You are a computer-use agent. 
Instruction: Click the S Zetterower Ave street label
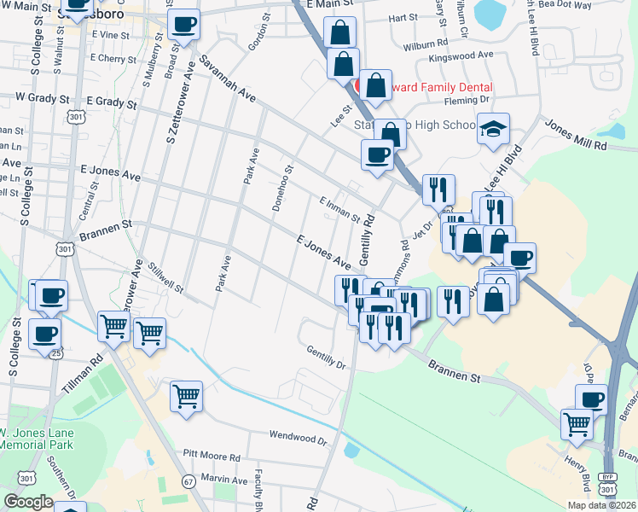pyautogui.click(x=181, y=102)
